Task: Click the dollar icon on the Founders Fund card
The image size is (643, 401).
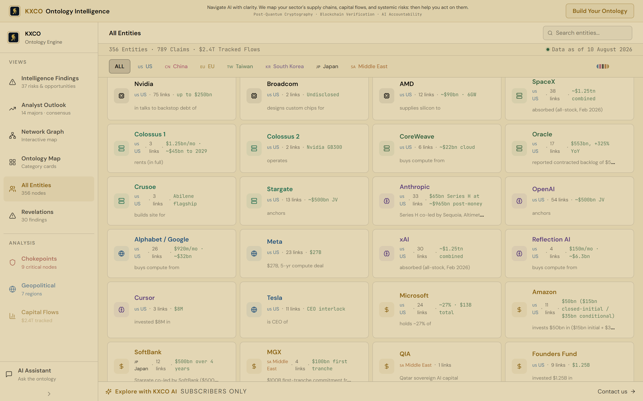Action: tap(519, 366)
